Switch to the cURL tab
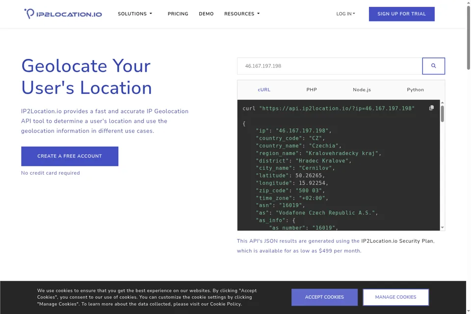 [264, 90]
